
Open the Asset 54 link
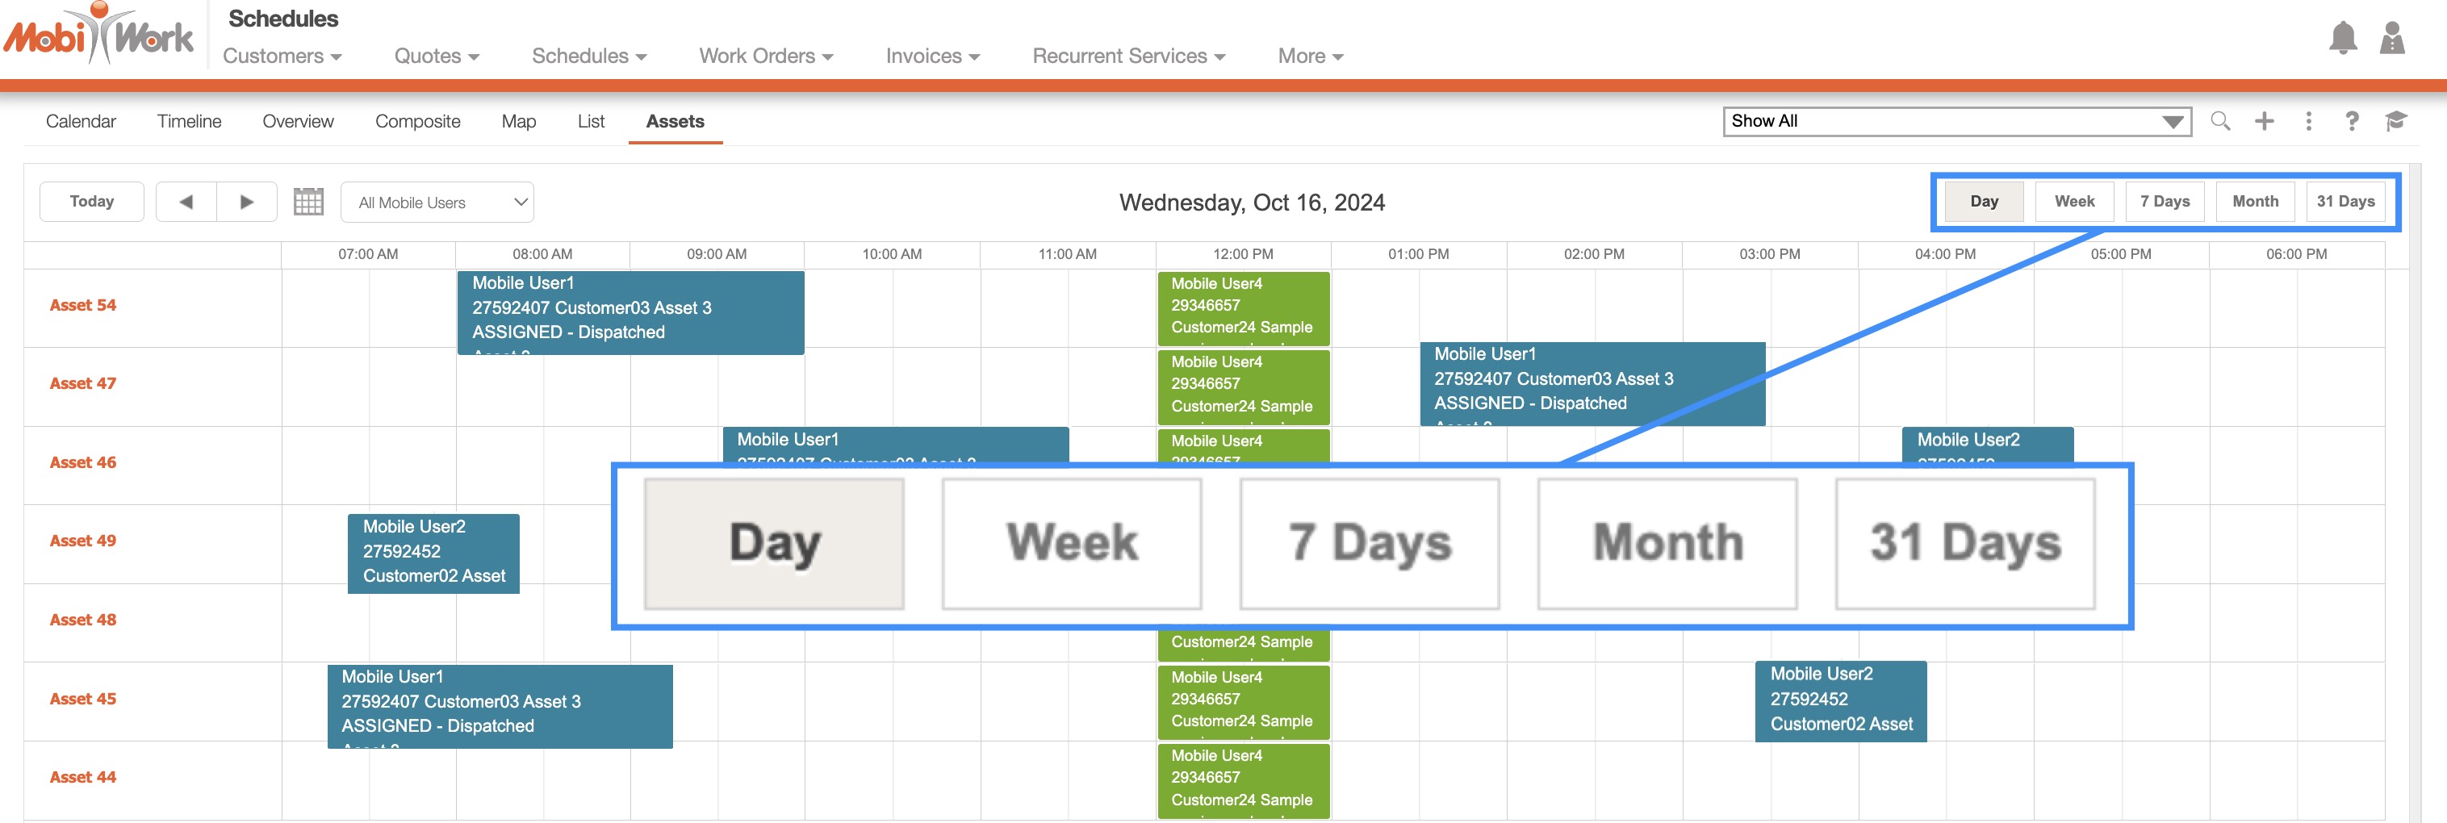(82, 306)
